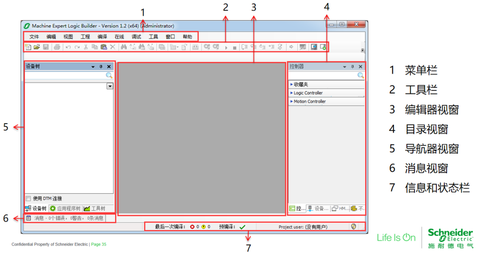This screenshot has height=253, width=478.
Task: Switch to the 设备树 tab
Action: click(36, 208)
